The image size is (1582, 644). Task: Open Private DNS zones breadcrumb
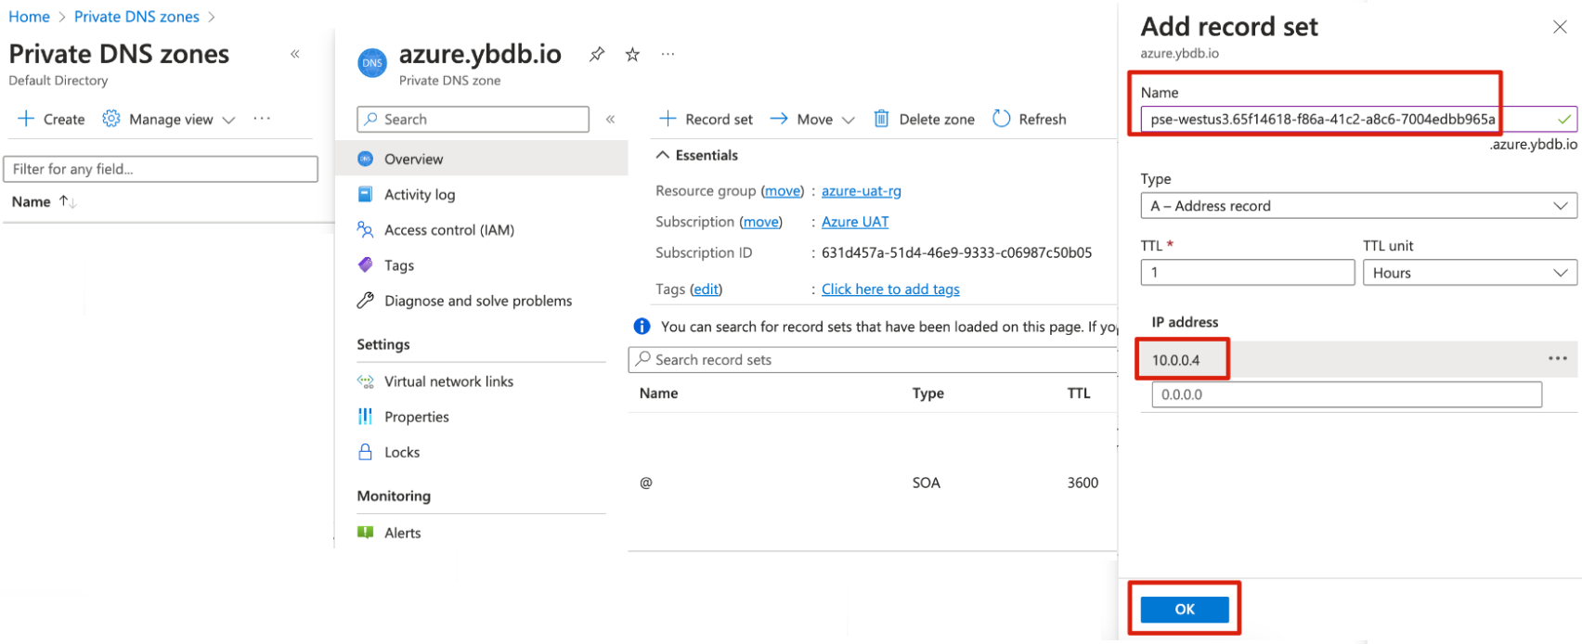point(136,17)
